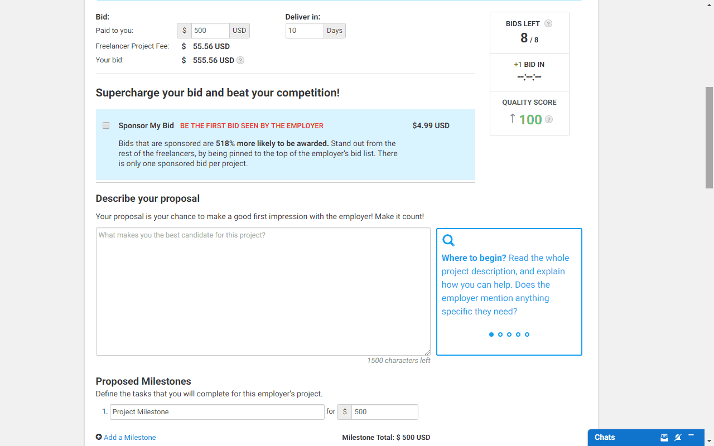Show the second proposal tip via carousel dot
Image resolution: width=714 pixels, height=446 pixels.
500,334
